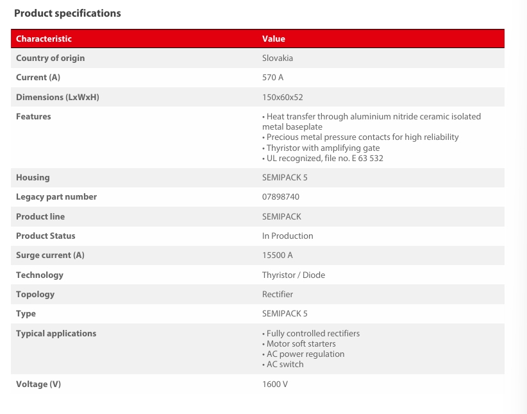
Task: Click the Thyristor / Diode technology value
Action: 294,275
